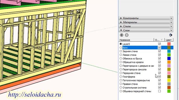Image resolution: width=179 pixels, height=100 pixels.
Task: Select the Обшивка передней стены layer name
Action: (x=137, y=91)
